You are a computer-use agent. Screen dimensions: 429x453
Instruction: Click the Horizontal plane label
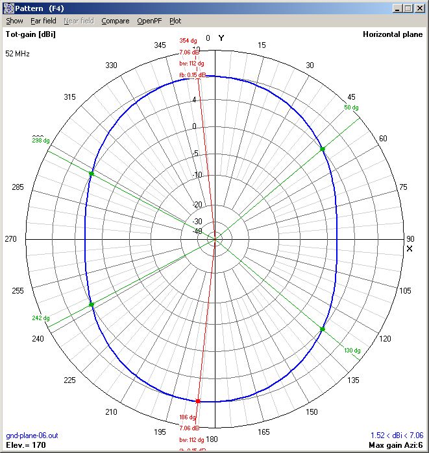[393, 34]
